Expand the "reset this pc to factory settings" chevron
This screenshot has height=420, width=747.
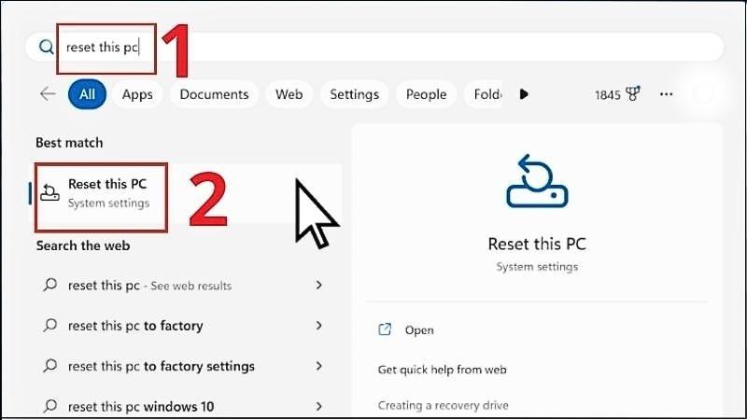318,366
